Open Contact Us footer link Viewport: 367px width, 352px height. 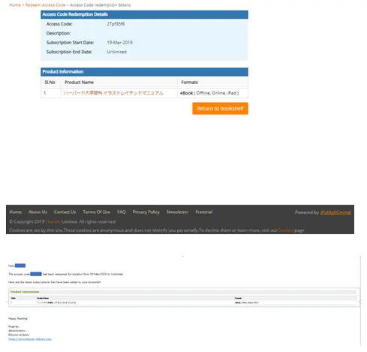(65, 212)
